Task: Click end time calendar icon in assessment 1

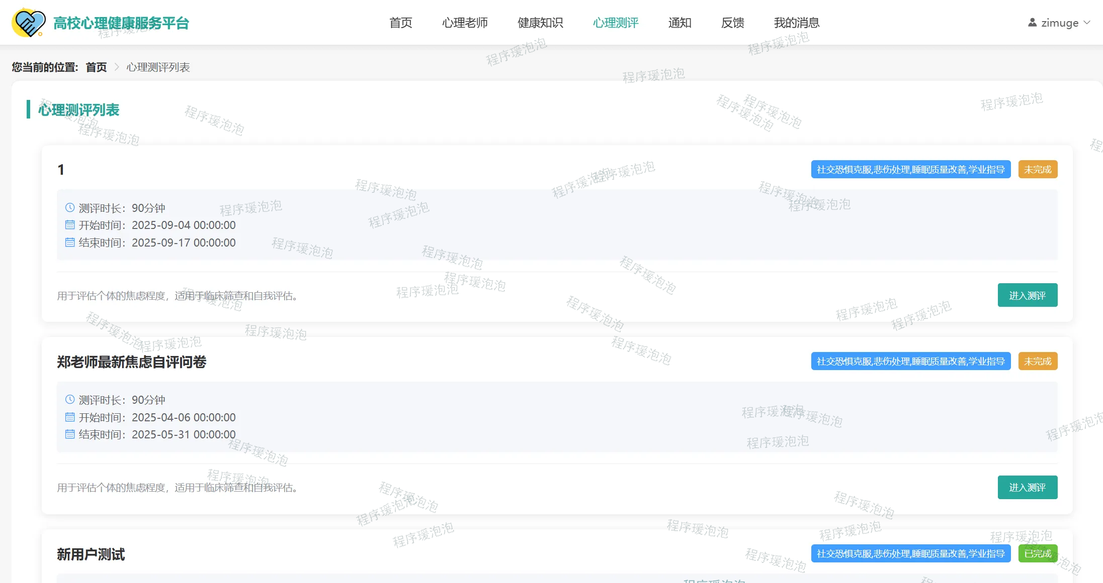Action: point(70,242)
